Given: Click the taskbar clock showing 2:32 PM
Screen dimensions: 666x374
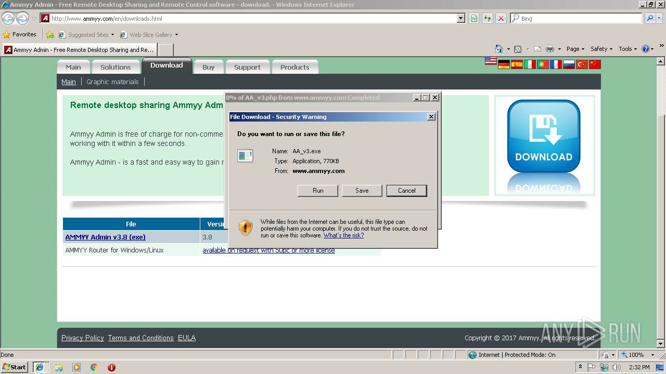Looking at the screenshot, I should (x=639, y=367).
